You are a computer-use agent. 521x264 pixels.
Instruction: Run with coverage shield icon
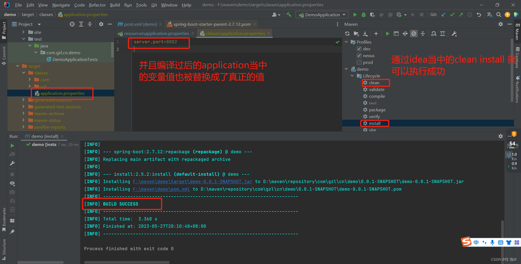pos(372,15)
